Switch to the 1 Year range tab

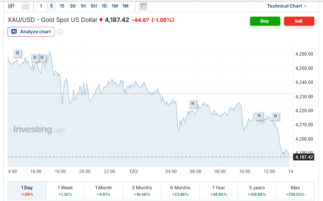[219, 190]
